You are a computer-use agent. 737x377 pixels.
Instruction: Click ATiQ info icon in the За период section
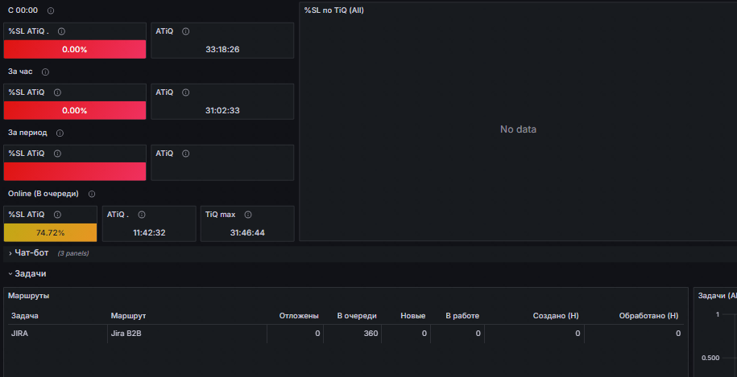click(x=186, y=154)
